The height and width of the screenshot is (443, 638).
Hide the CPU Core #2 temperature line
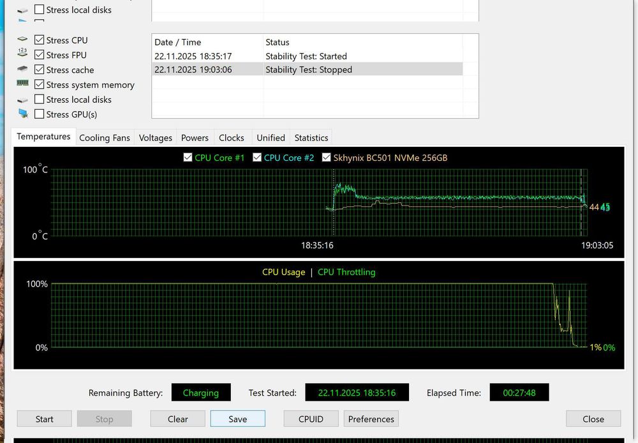point(257,158)
